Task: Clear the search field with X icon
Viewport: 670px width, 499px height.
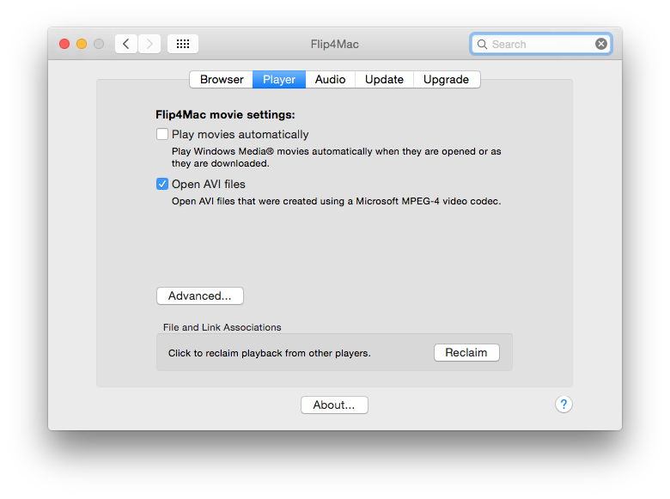Action: click(x=601, y=44)
